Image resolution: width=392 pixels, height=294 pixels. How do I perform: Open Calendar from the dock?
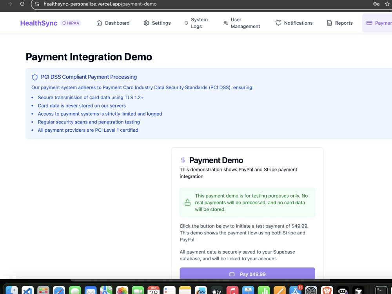pos(154,290)
